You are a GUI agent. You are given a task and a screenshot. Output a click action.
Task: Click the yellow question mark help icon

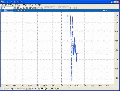75,8
